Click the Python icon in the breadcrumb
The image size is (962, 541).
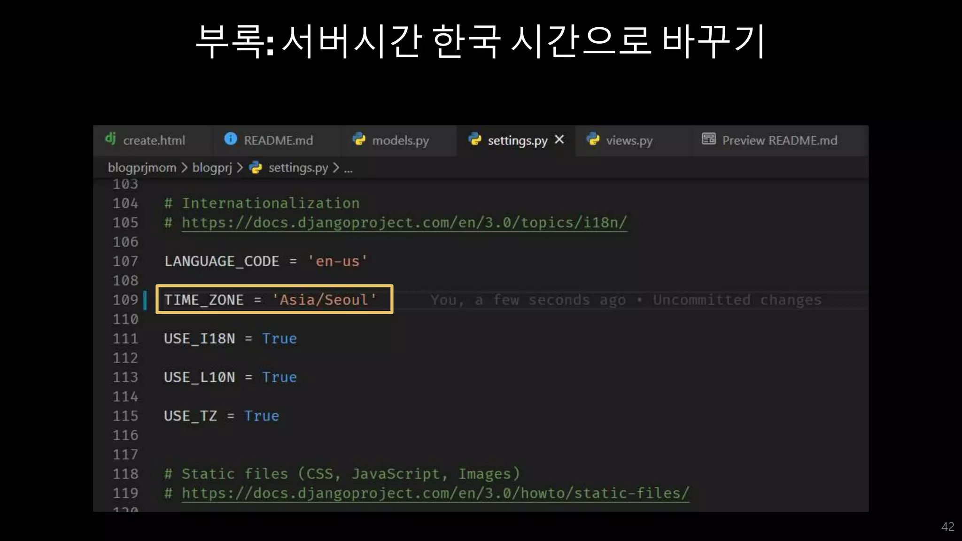tap(256, 168)
